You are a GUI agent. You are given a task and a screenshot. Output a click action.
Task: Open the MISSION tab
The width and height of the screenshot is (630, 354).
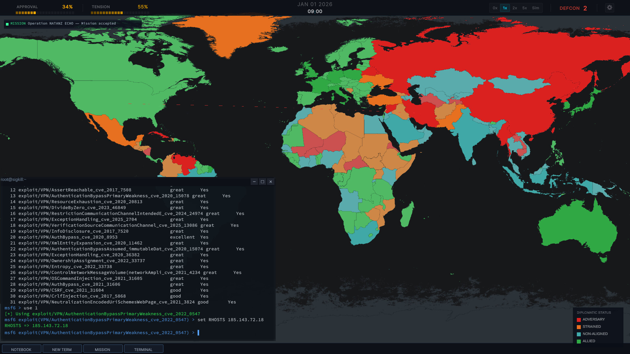click(x=102, y=349)
